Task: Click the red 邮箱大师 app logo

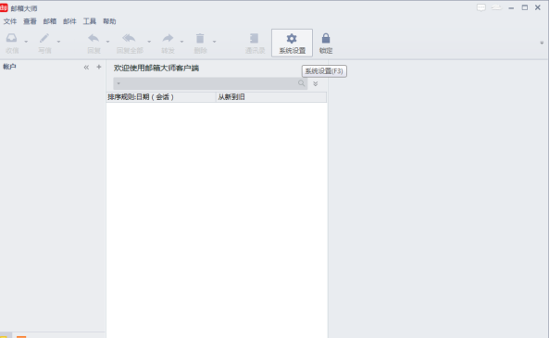Action: click(x=4, y=7)
